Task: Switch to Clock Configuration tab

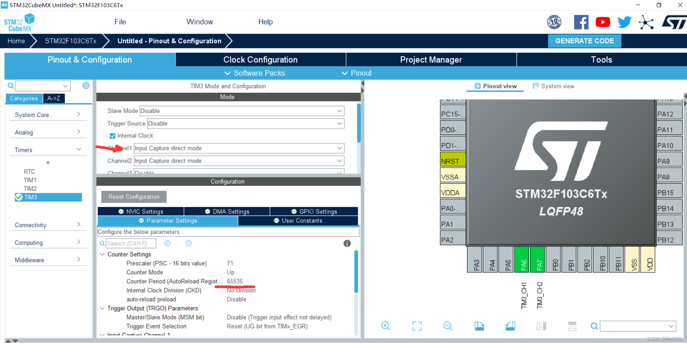Action: (260, 60)
